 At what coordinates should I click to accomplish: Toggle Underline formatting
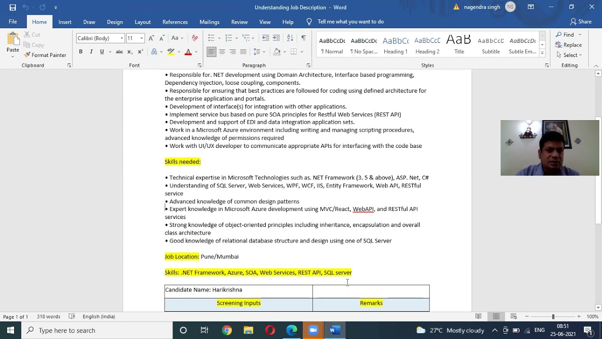click(102, 52)
